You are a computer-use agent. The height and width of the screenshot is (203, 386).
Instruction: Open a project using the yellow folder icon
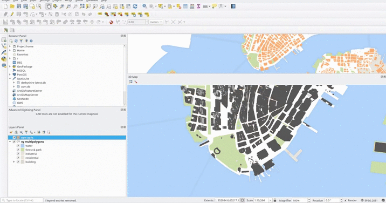click(x=12, y=6)
